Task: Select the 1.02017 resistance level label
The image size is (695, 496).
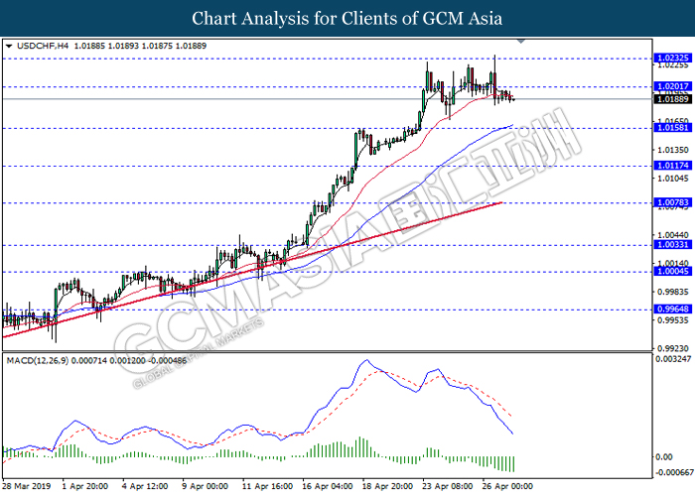Action: tap(672, 86)
